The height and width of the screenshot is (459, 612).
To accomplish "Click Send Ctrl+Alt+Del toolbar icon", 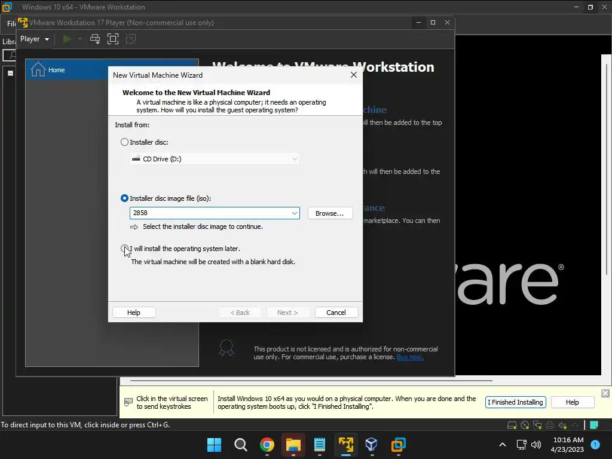I will tap(95, 39).
